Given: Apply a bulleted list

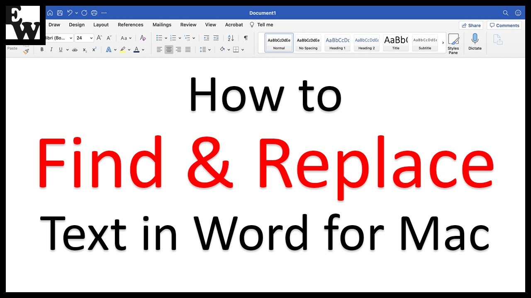Looking at the screenshot, I should tap(159, 38).
